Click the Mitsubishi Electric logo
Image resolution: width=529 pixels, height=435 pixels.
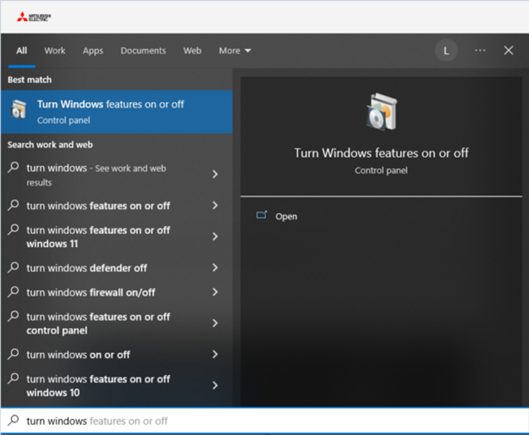[x=34, y=17]
